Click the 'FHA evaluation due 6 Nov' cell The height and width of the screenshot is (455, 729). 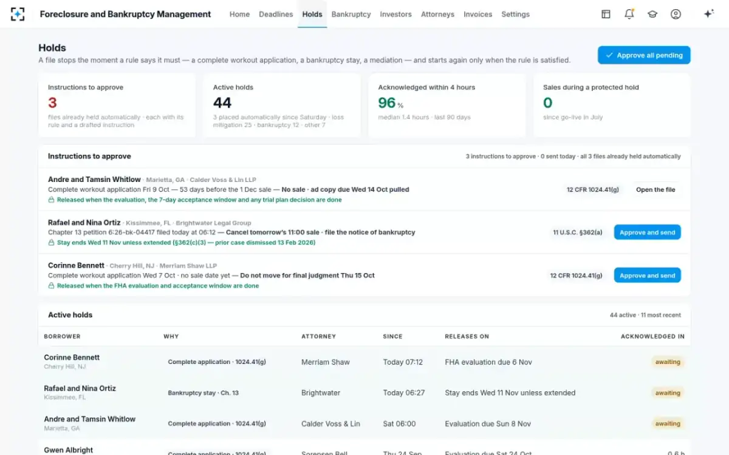[488, 362]
